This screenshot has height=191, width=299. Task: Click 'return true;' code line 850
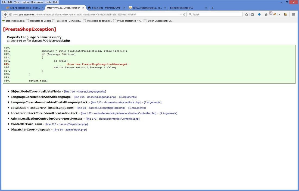[x=38, y=81]
